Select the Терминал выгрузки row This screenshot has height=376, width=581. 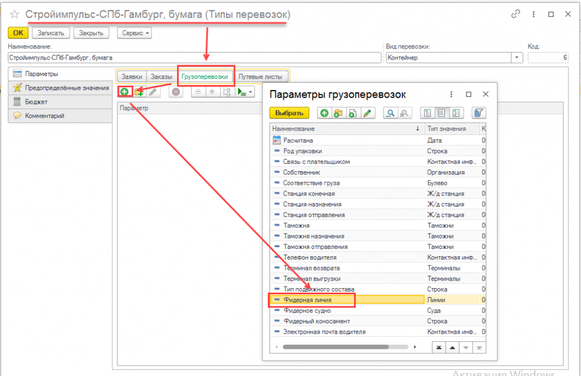[x=377, y=278]
